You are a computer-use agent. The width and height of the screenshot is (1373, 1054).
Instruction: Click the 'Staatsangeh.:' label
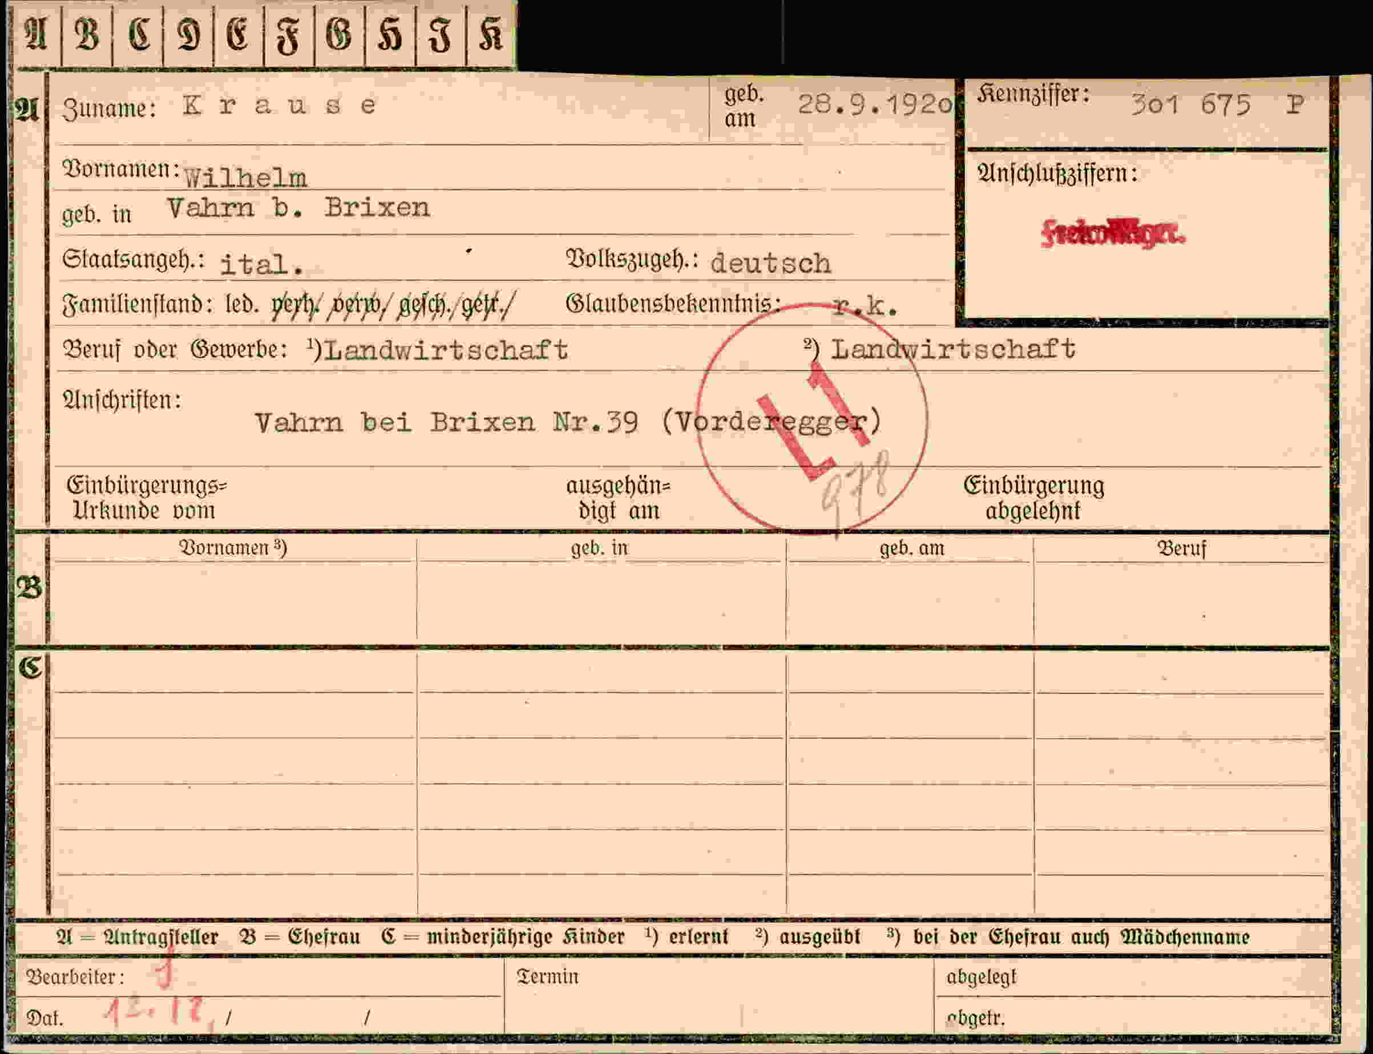click(134, 259)
